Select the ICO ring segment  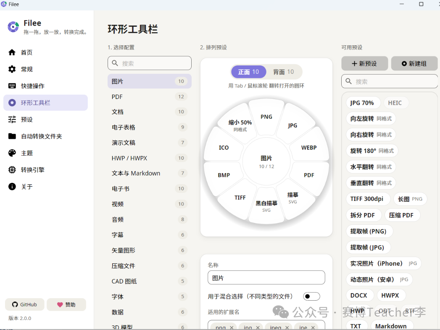[224, 148]
